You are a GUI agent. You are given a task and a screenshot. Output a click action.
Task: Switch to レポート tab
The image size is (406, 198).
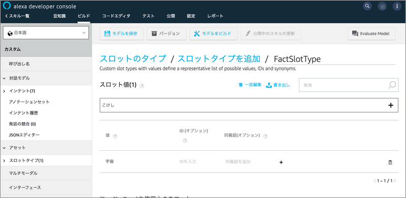coord(215,16)
